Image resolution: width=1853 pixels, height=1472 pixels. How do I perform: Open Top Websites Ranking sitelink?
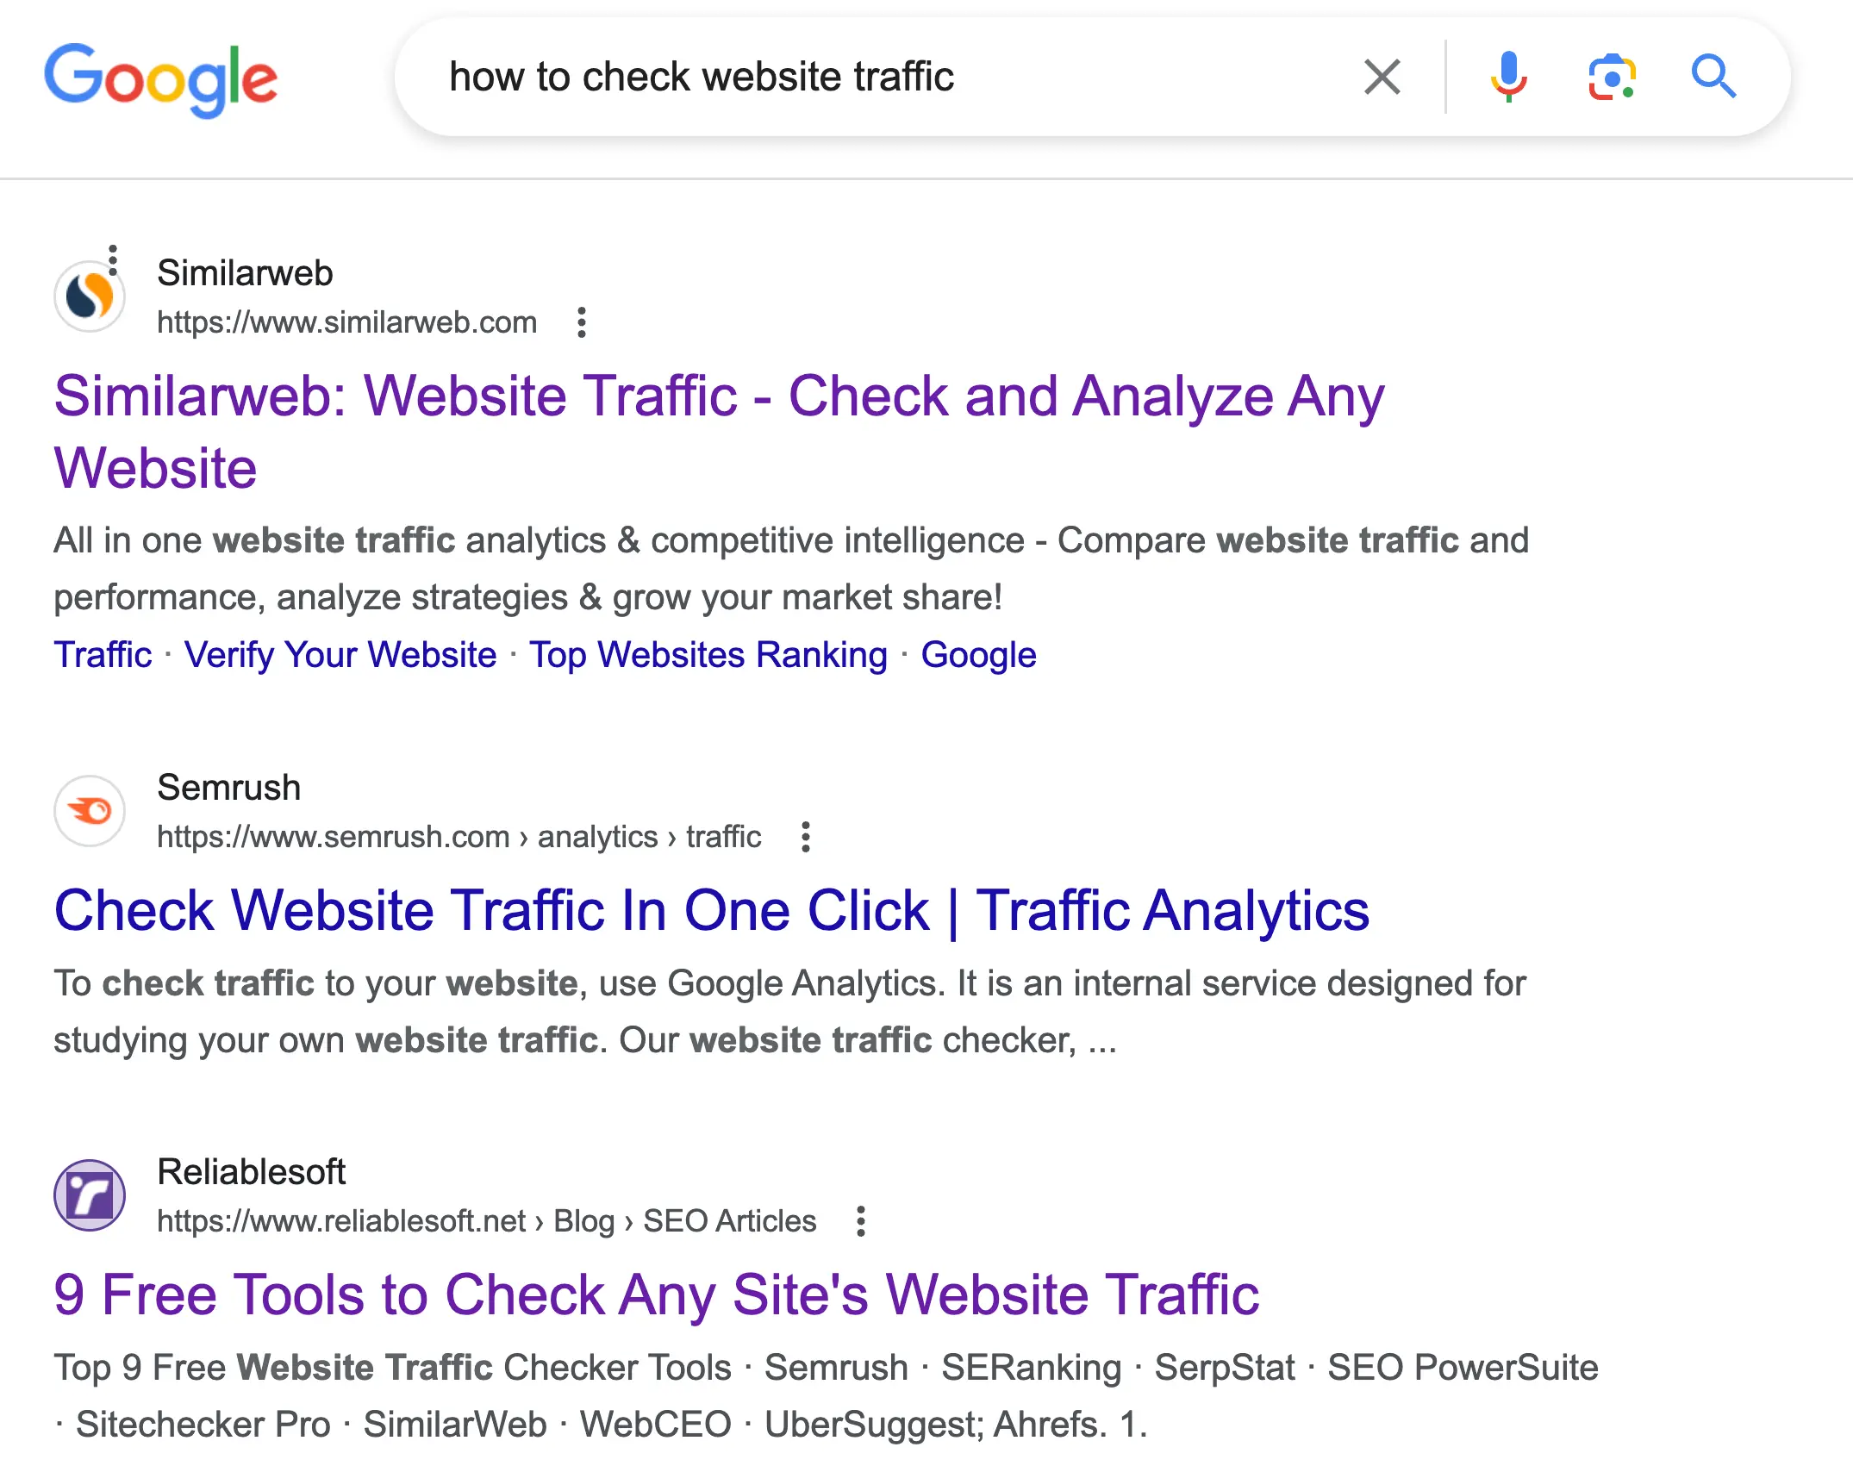pyautogui.click(x=708, y=655)
